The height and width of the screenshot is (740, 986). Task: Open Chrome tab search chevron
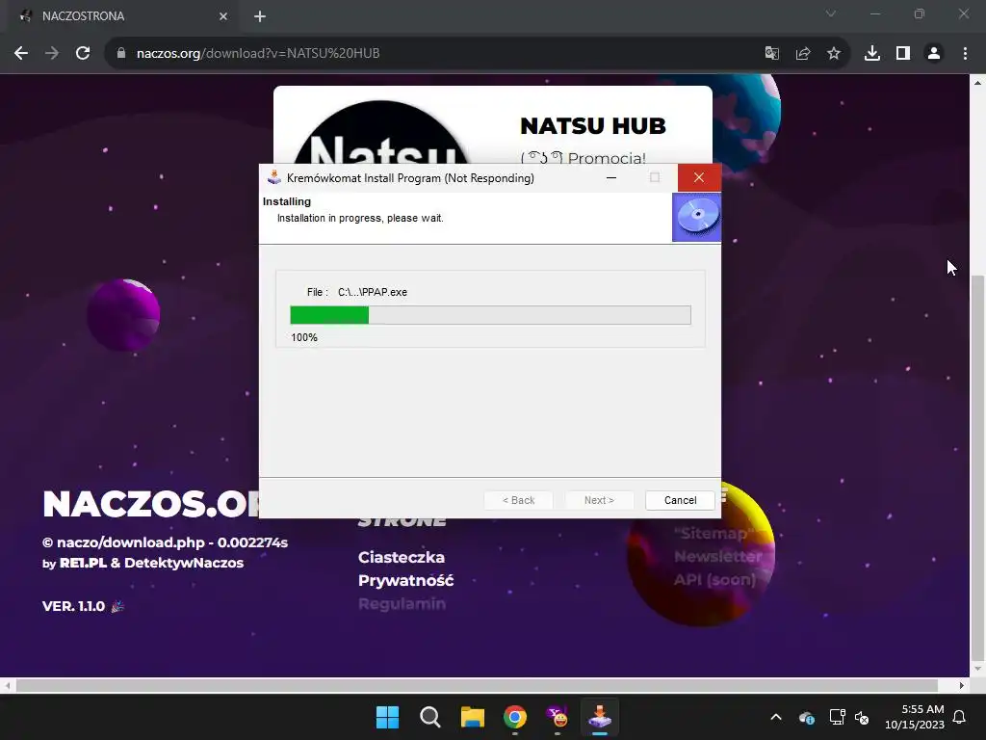[831, 13]
